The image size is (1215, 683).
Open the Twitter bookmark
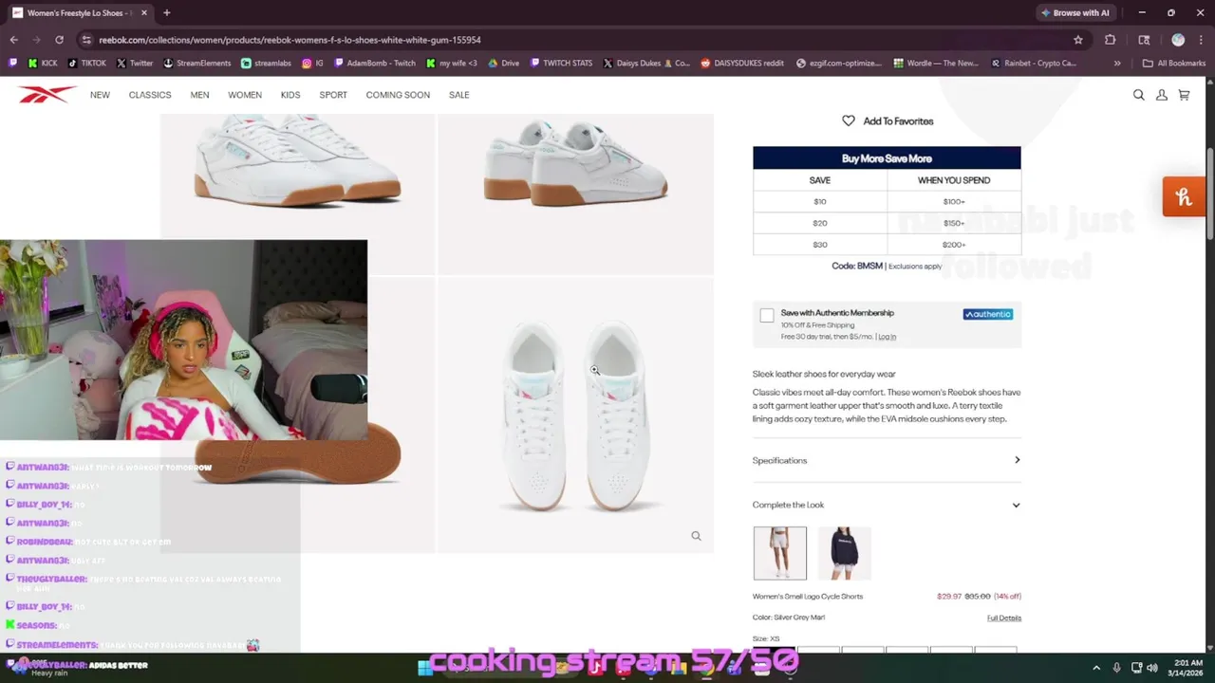click(135, 64)
